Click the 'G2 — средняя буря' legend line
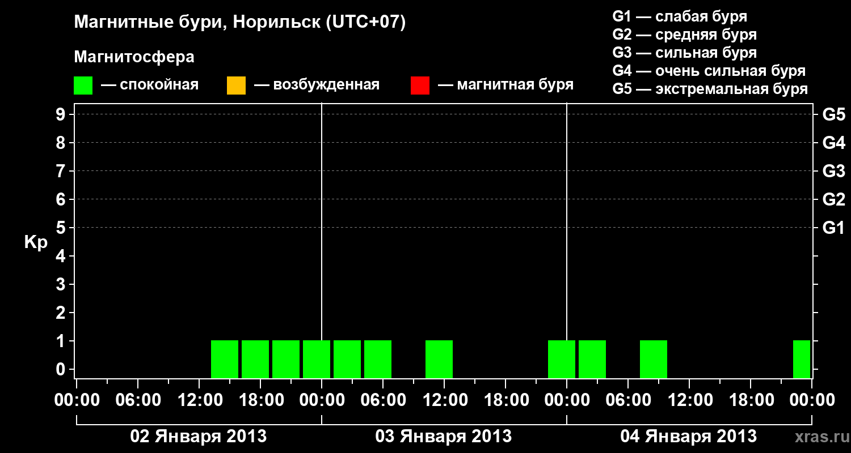 coord(684,35)
